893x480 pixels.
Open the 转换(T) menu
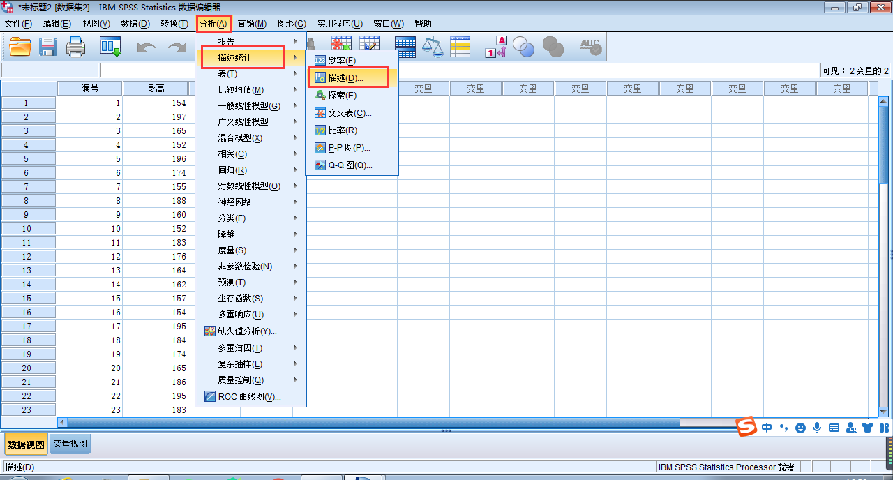[174, 24]
